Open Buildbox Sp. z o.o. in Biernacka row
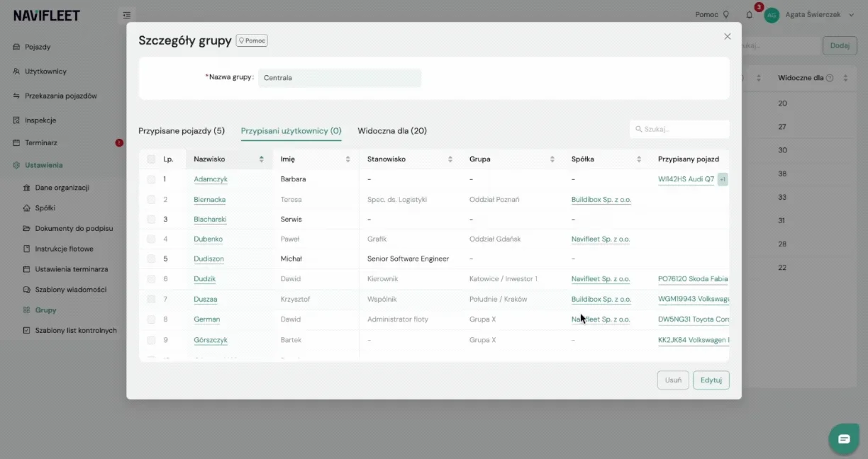This screenshot has width=868, height=459. 601,200
